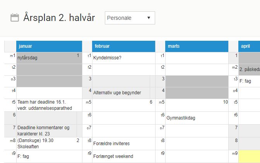This screenshot has height=163, width=260.
Task: Select the marts month header
Action: (197, 46)
